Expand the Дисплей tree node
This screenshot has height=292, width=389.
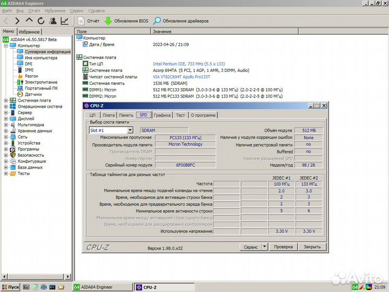6,118
